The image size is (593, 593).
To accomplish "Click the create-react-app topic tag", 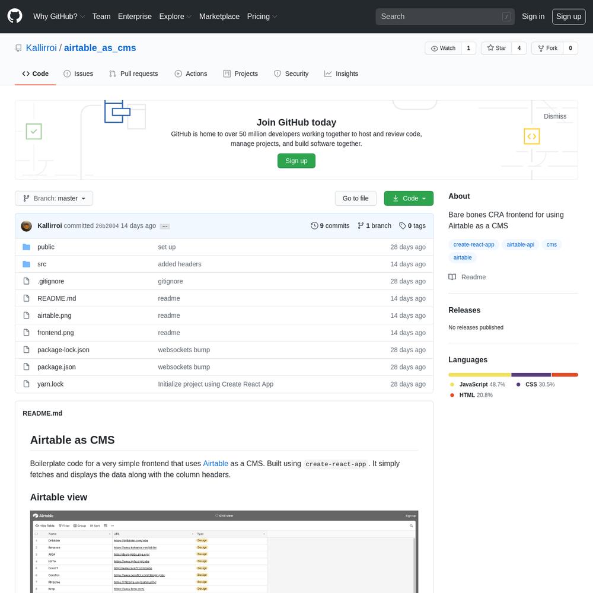I will [473, 244].
